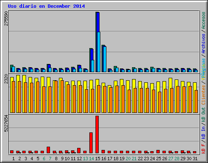Click the x-axis day label 9
Image resolution: width=208 pixels, height=163 pixels.
62,159
